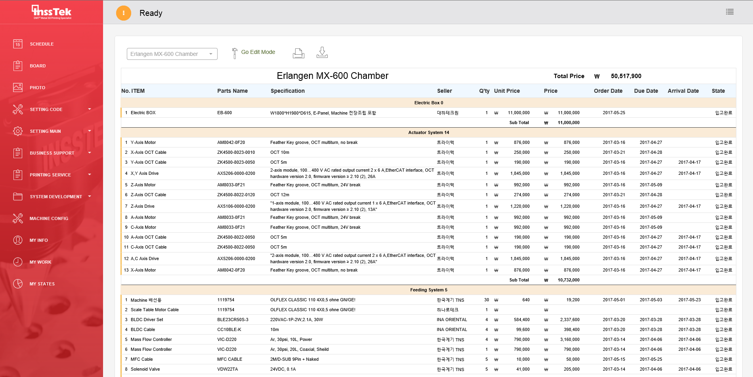The width and height of the screenshot is (753, 377).
Task: Click the Machine Config tools icon
Action: click(18, 218)
